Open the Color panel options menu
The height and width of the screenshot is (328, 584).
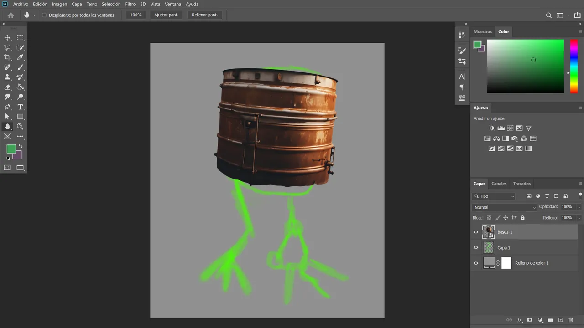click(x=580, y=32)
